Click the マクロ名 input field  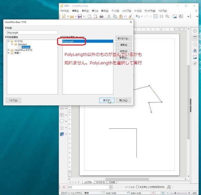pos(32,32)
